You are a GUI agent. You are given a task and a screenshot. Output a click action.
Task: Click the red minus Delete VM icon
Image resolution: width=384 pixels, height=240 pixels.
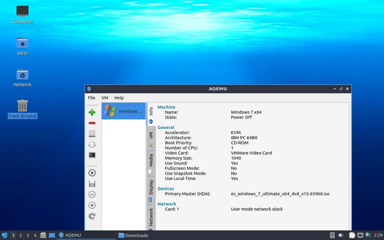click(92, 123)
